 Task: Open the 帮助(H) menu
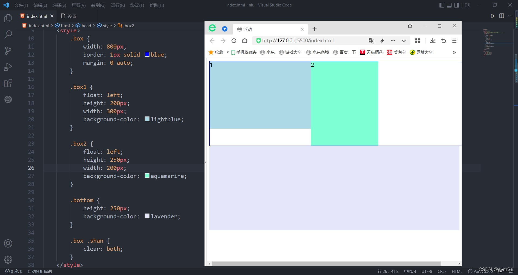tap(157, 5)
